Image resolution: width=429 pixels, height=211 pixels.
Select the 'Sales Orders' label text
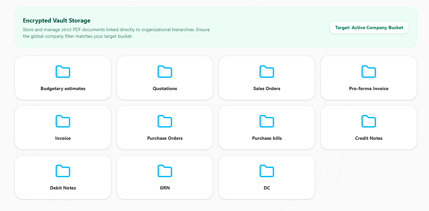pyautogui.click(x=267, y=88)
